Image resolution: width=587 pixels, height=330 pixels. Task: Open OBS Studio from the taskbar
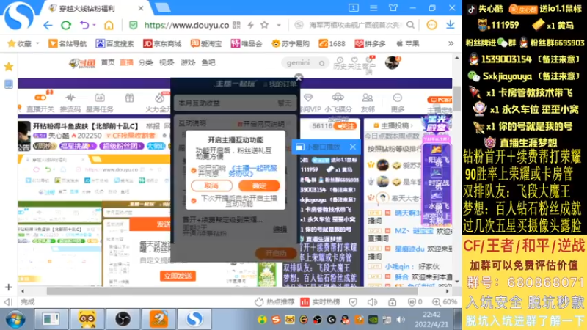pyautogui.click(x=123, y=319)
